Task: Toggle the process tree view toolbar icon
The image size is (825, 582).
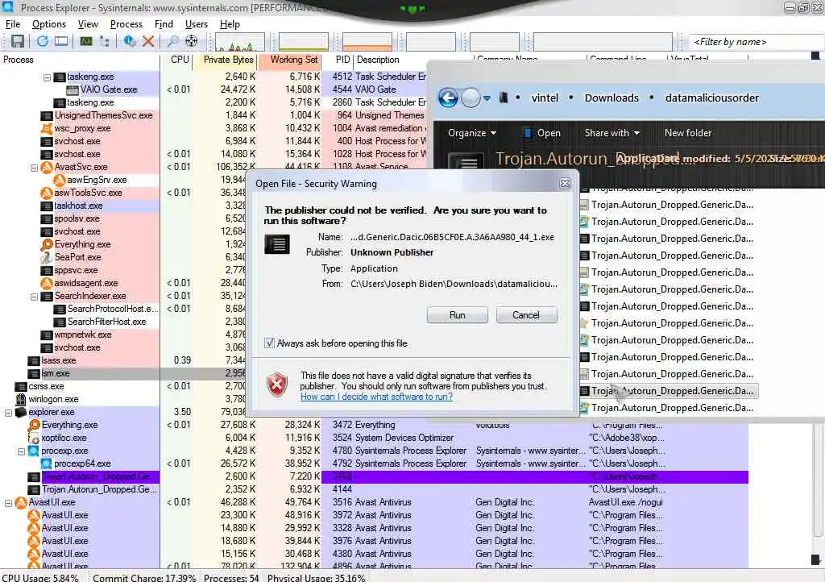Action: [104, 41]
